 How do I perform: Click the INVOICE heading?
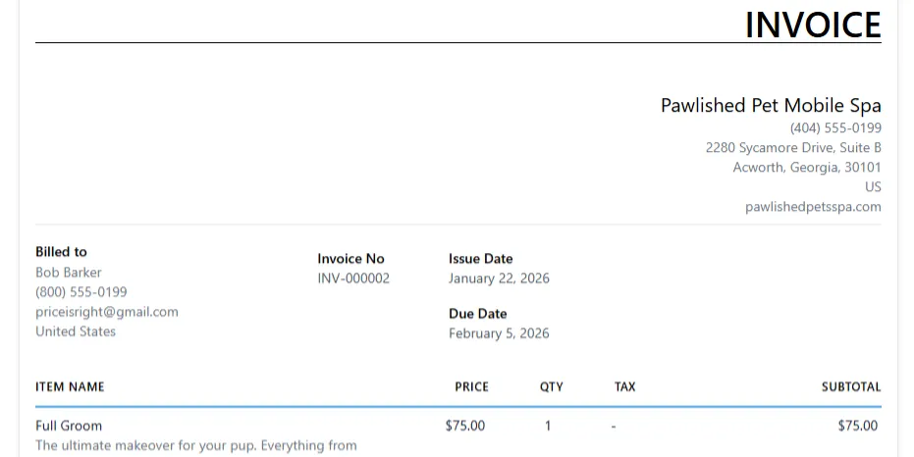[813, 25]
